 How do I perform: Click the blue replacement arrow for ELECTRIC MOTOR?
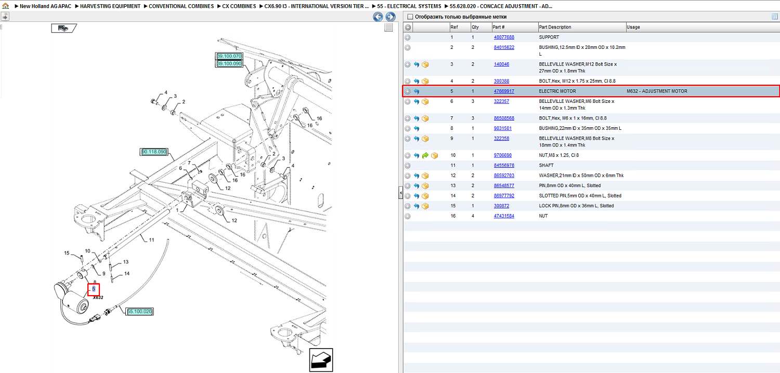417,91
